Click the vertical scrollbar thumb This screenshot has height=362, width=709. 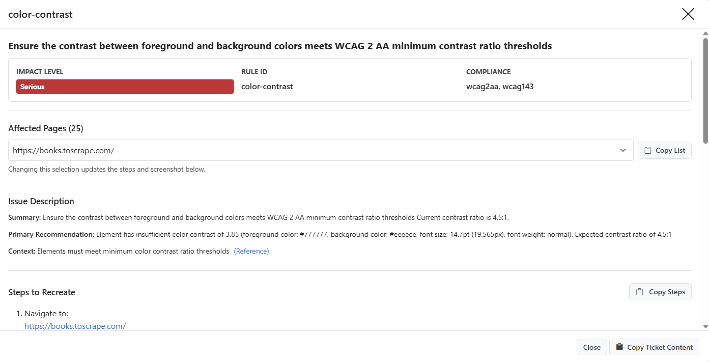pyautogui.click(x=705, y=91)
